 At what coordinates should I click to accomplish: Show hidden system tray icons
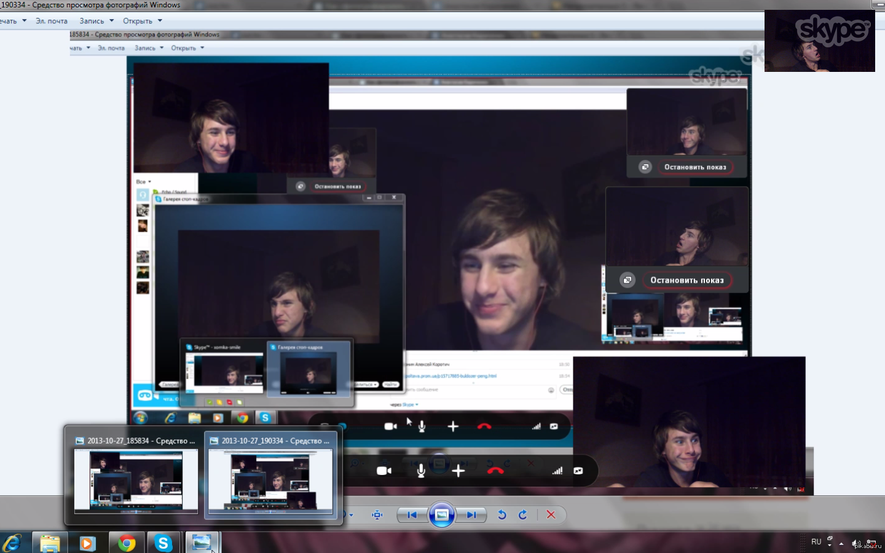coord(841,543)
